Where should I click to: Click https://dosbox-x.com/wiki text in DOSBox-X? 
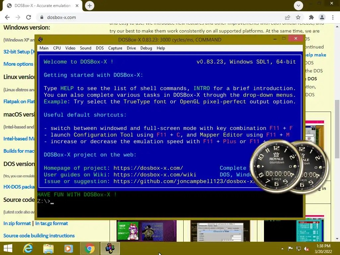pyautogui.click(x=155, y=175)
